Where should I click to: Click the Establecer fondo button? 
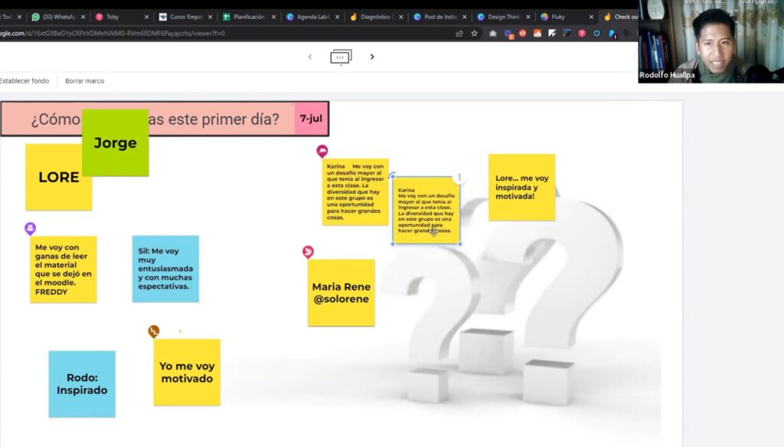point(24,81)
